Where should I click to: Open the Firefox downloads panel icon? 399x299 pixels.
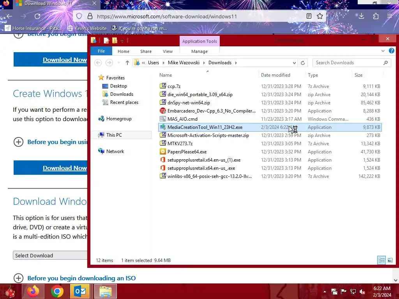pyautogui.click(x=361, y=16)
